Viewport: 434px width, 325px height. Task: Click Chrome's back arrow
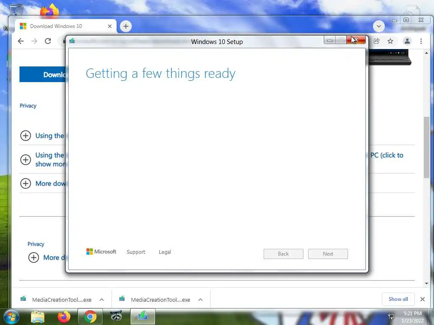pos(21,41)
